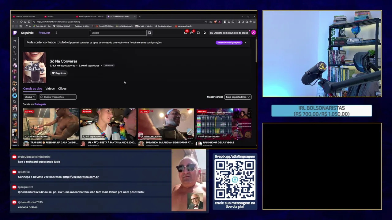
Task: Click Assista sem anúncios de graça button
Action: click(229, 33)
